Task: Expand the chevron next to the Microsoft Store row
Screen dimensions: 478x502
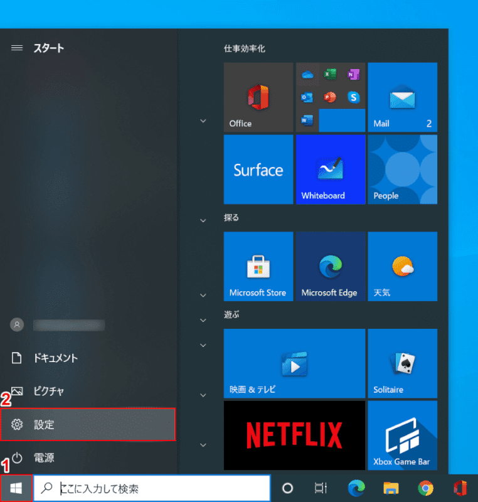Action: click(x=203, y=295)
